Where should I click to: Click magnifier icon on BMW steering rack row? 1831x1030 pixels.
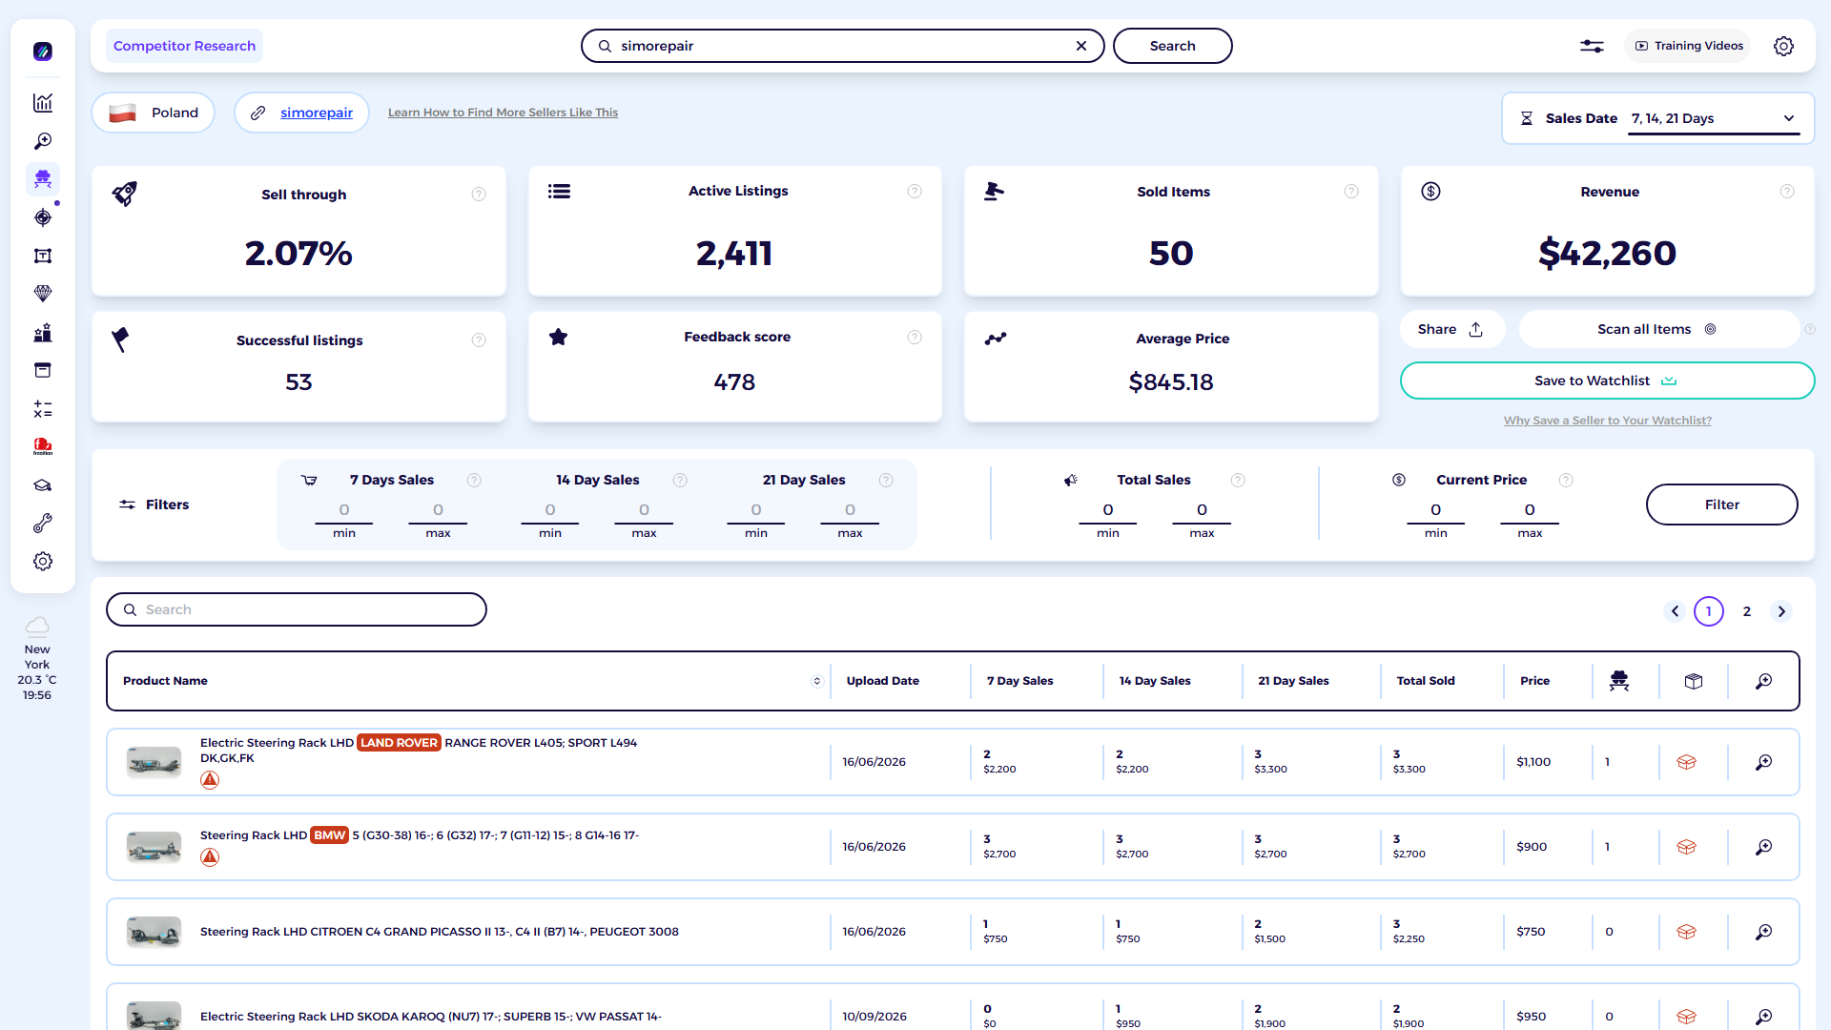click(x=1764, y=847)
